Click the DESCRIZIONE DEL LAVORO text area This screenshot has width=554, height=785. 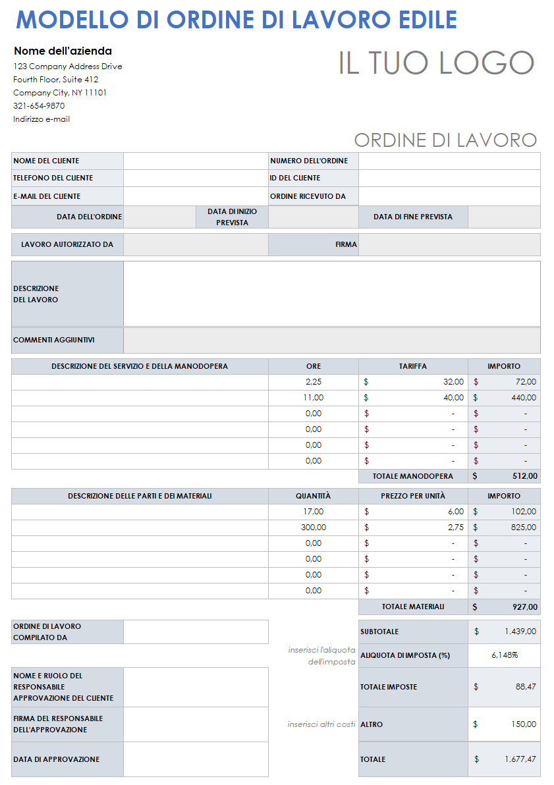(x=333, y=293)
